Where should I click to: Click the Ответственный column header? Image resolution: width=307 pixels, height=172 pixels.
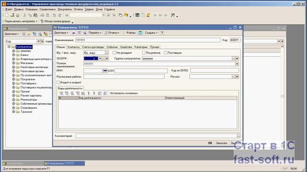click(201, 98)
